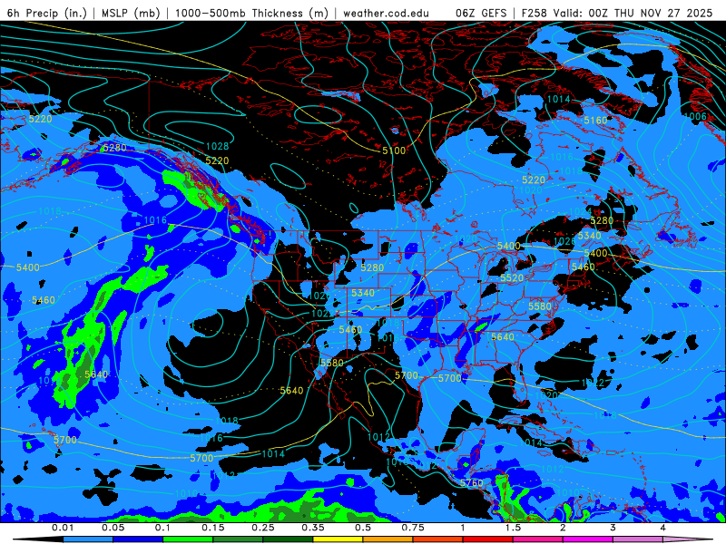Click the 0.25 legend value
This screenshot has width=726, height=544.
pos(263,528)
